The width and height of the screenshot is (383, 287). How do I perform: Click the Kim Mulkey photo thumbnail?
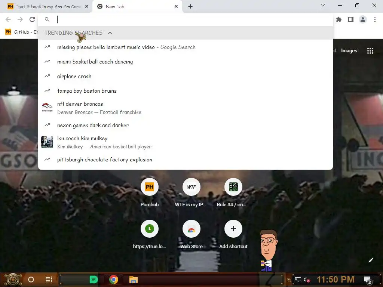(x=47, y=142)
